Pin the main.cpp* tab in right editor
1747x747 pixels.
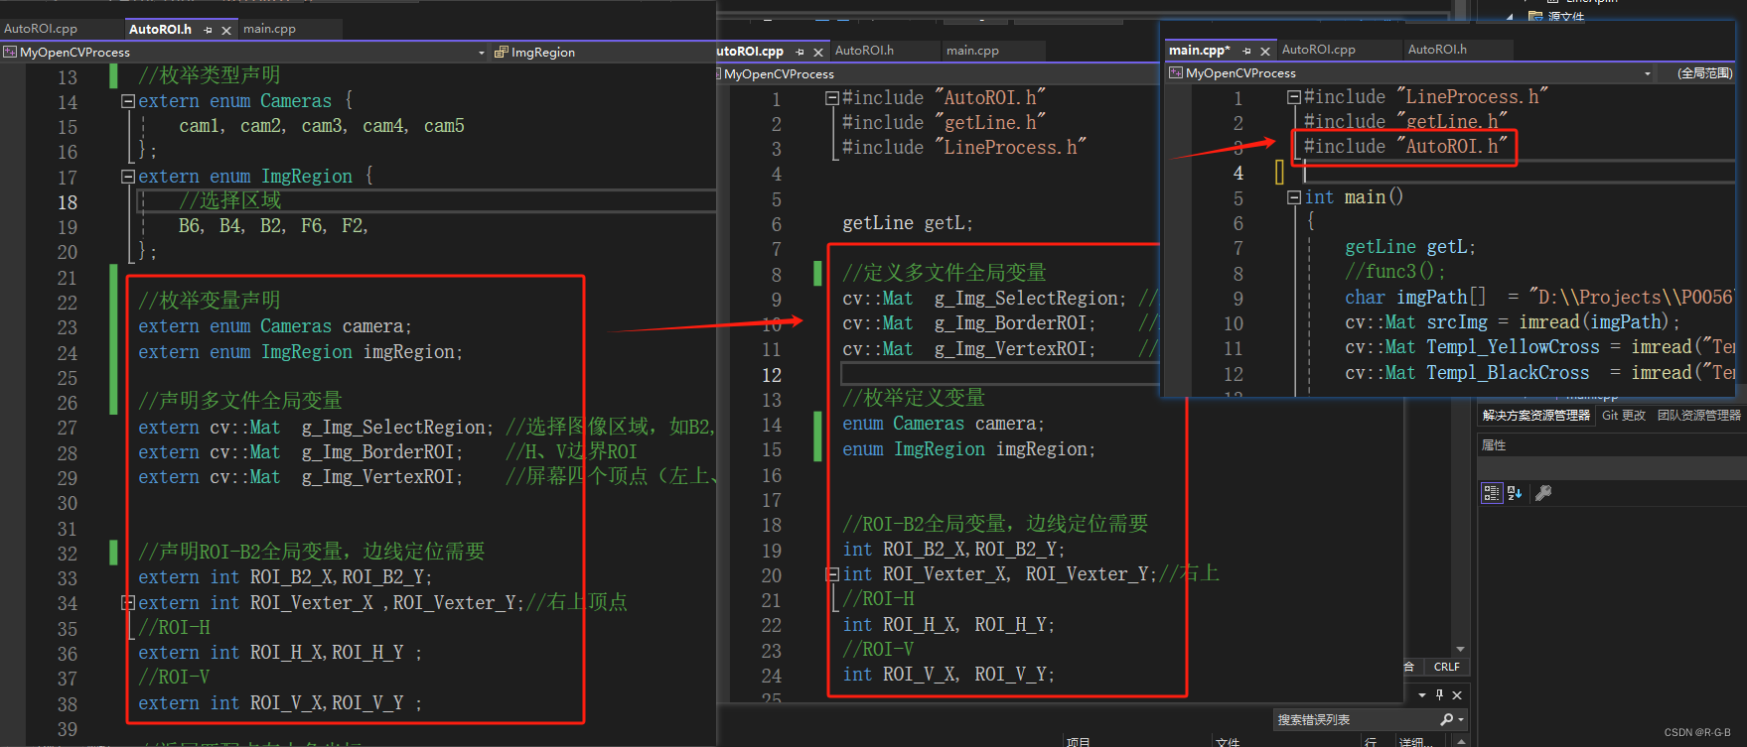(x=1246, y=51)
